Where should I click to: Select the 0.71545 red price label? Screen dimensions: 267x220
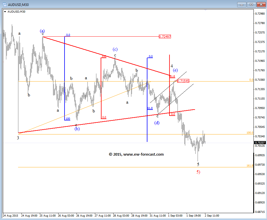click(x=183, y=81)
